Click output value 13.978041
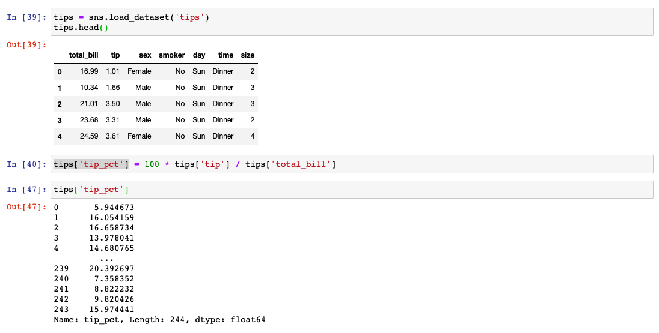659x333 pixels. [x=112, y=238]
